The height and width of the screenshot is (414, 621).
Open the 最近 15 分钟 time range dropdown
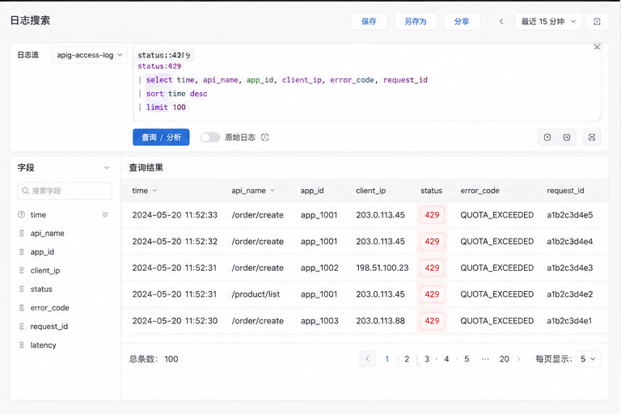click(x=547, y=21)
